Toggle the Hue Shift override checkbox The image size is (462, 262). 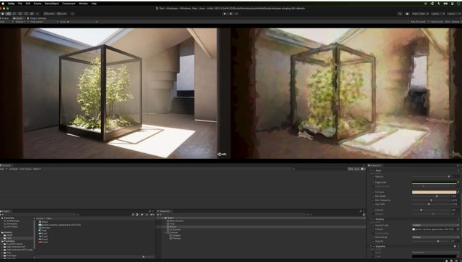[x=373, y=204]
